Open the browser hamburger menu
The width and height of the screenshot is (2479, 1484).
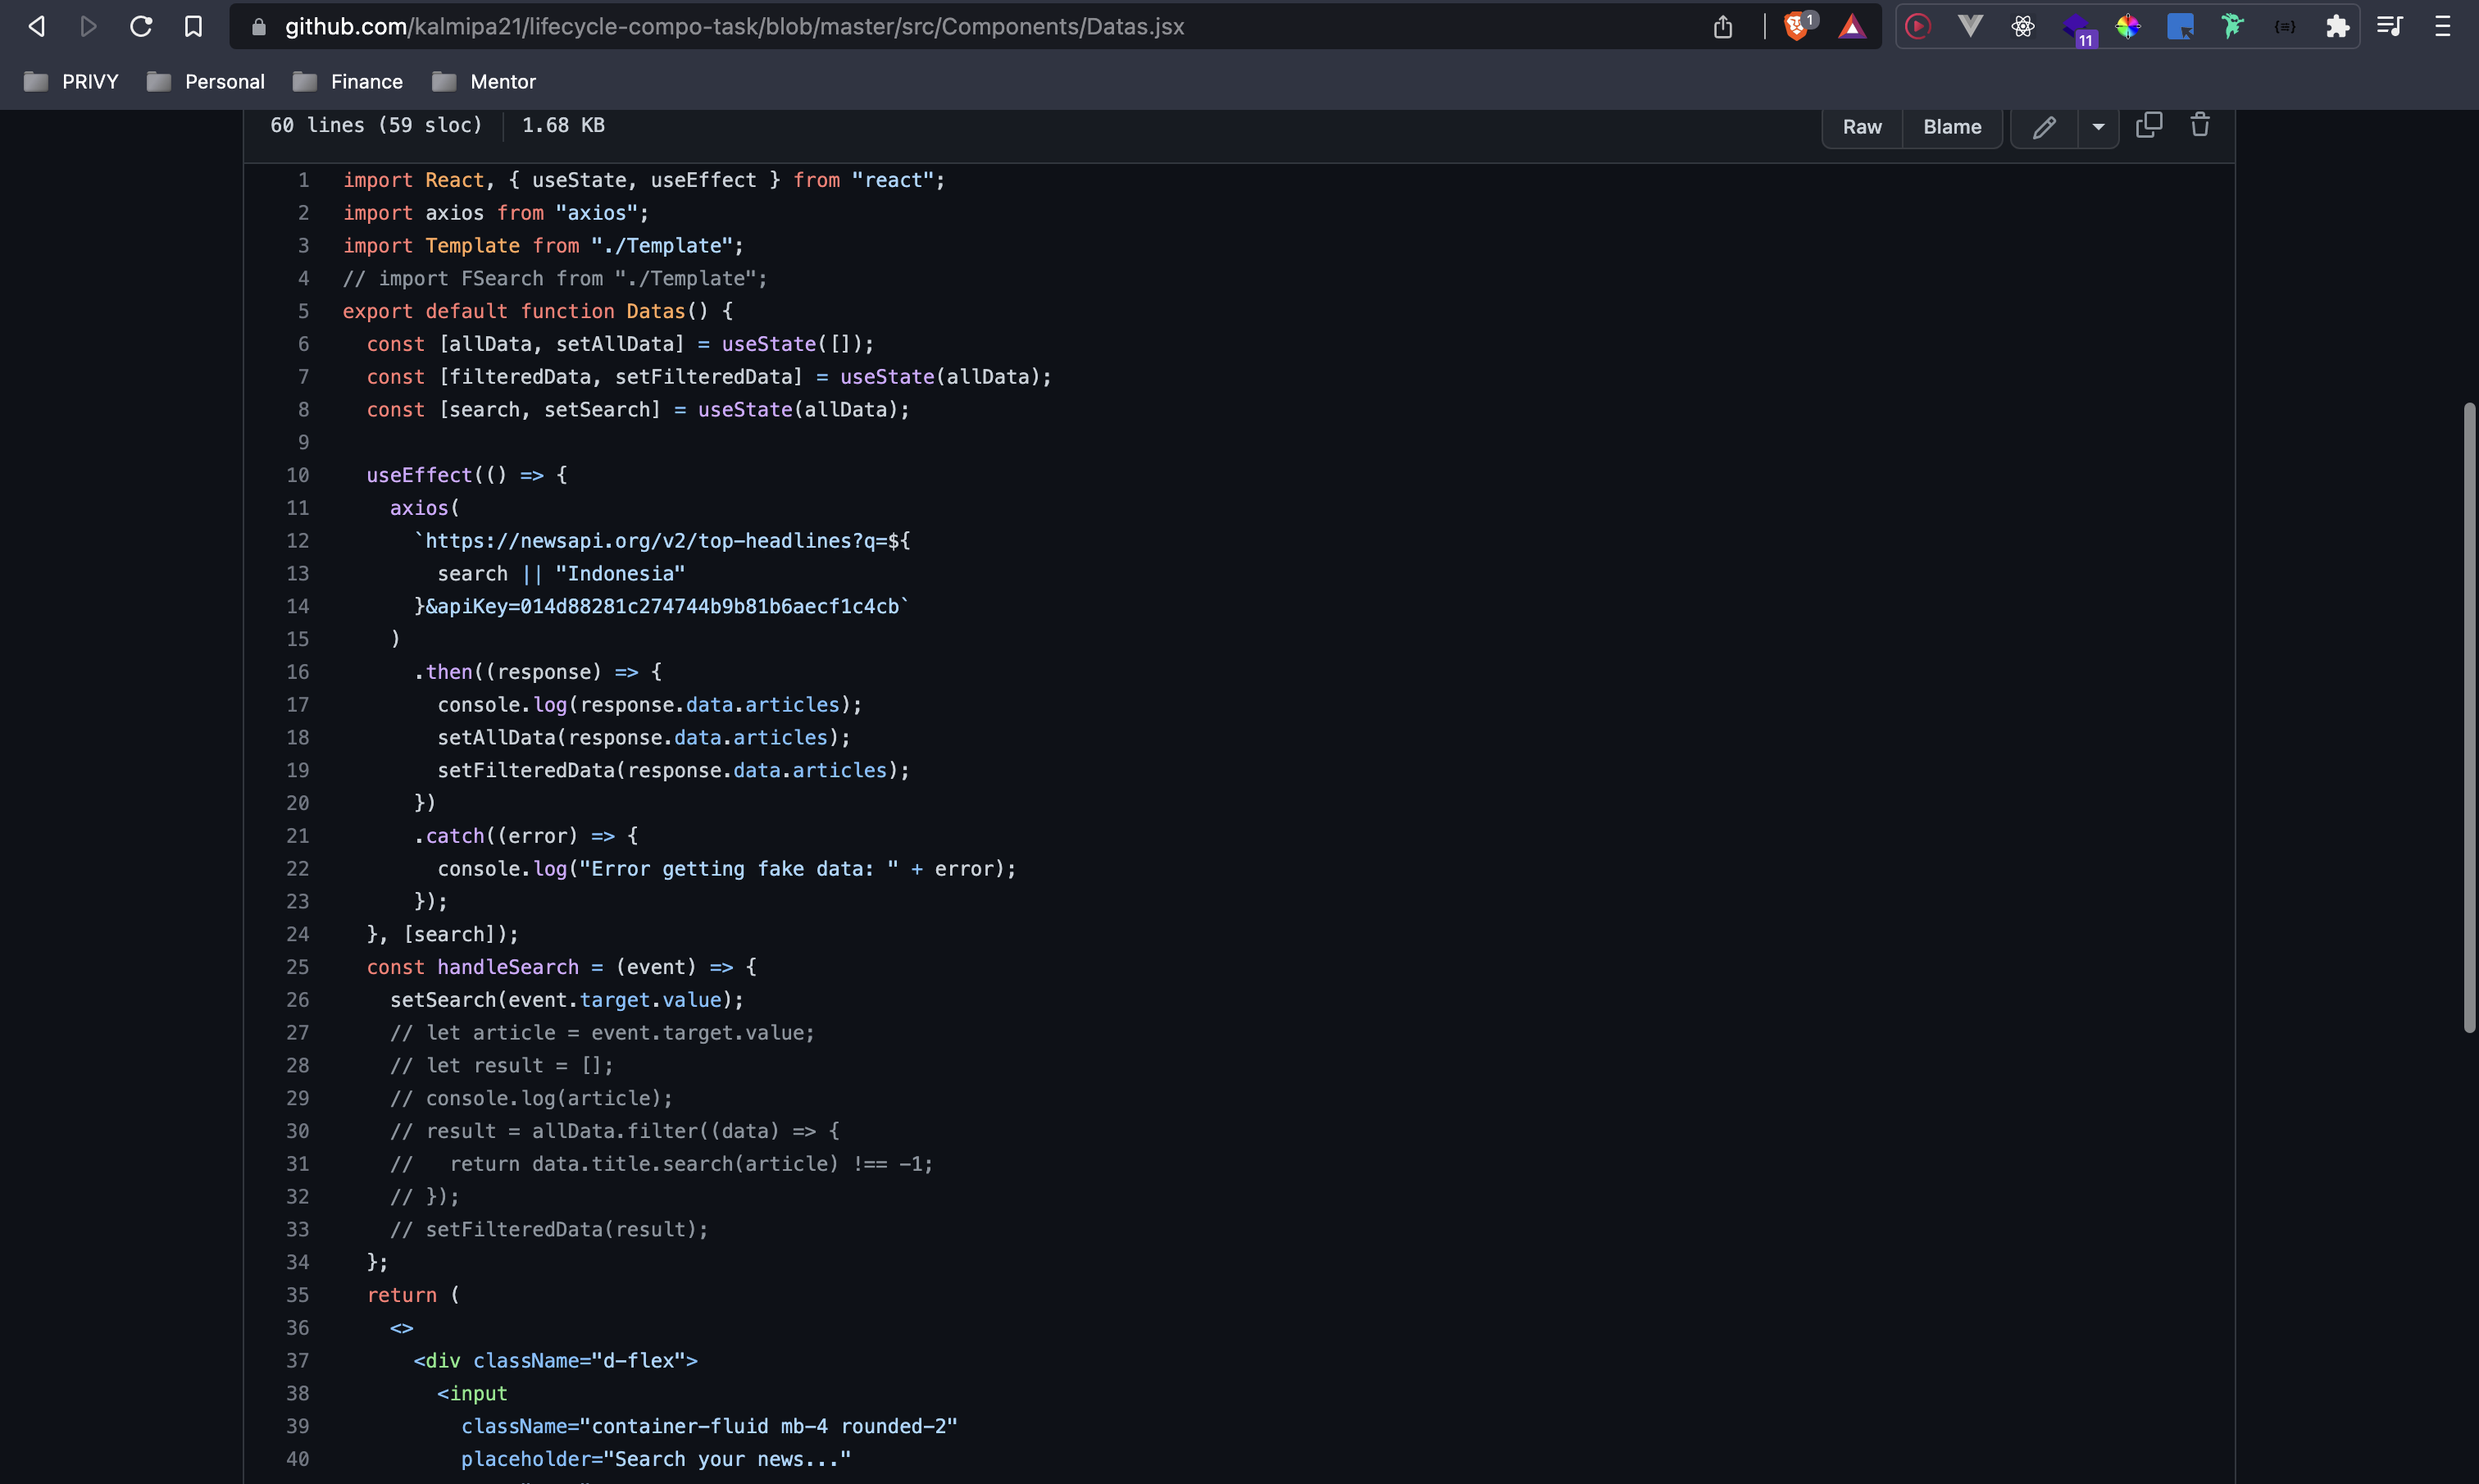(2444, 27)
